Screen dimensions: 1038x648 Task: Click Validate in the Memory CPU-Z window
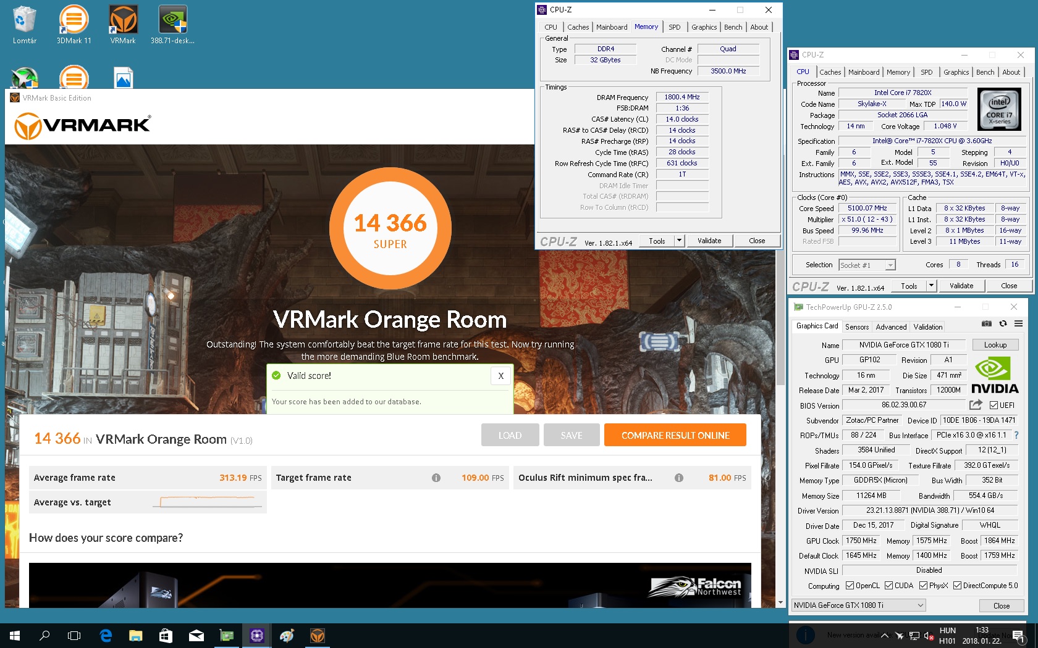tap(709, 241)
